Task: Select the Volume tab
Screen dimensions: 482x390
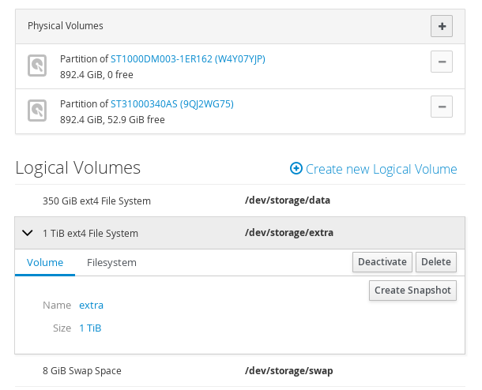Action: click(45, 262)
